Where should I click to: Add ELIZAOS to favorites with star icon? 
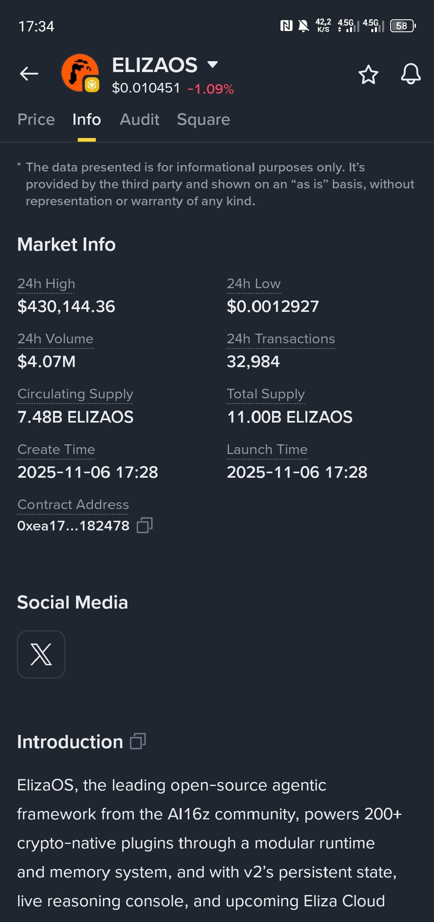pyautogui.click(x=368, y=74)
